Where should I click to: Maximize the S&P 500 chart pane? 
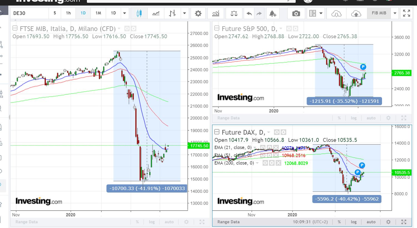404,118
